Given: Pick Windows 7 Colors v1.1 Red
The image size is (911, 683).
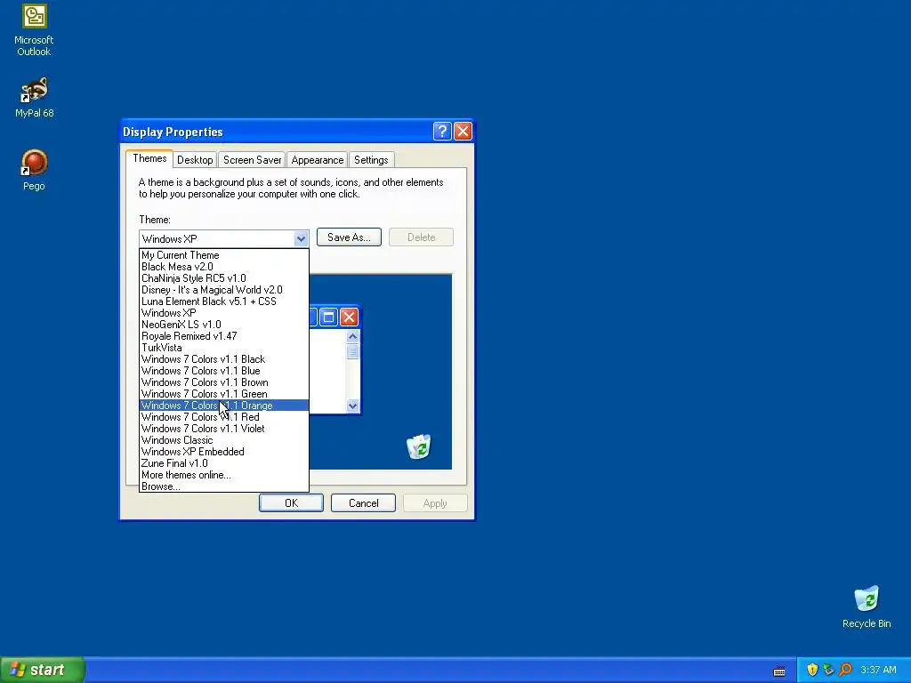Looking at the screenshot, I should point(224,417).
